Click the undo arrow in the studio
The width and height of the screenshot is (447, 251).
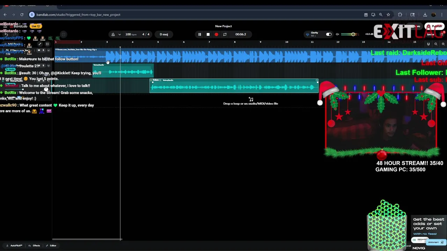click(6, 34)
